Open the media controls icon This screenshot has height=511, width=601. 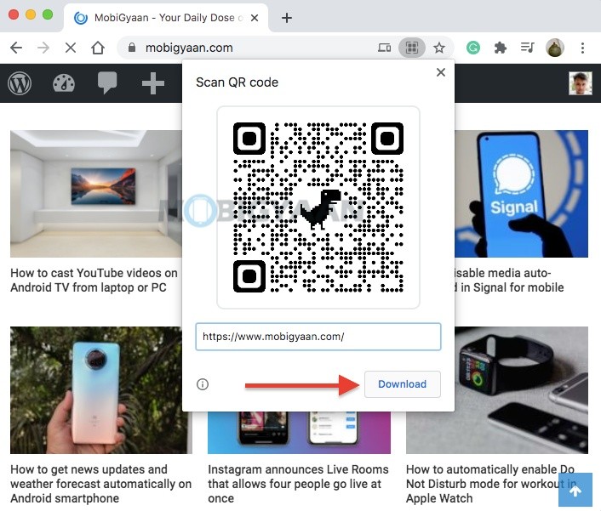click(528, 48)
